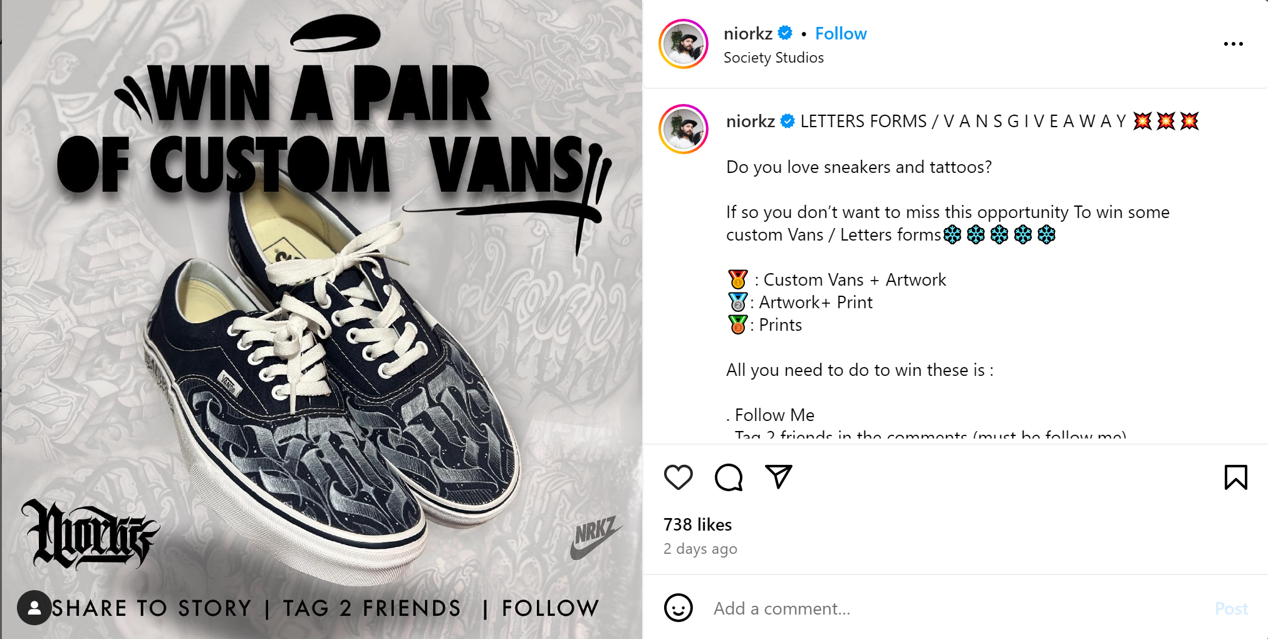Screen dimensions: 1268x639
Task: Click the smiley emoji icon in comment bar
Action: 679,608
